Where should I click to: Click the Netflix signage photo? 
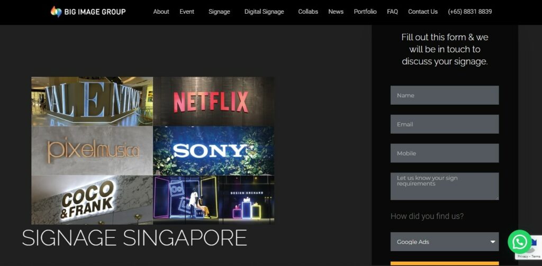pyautogui.click(x=214, y=101)
